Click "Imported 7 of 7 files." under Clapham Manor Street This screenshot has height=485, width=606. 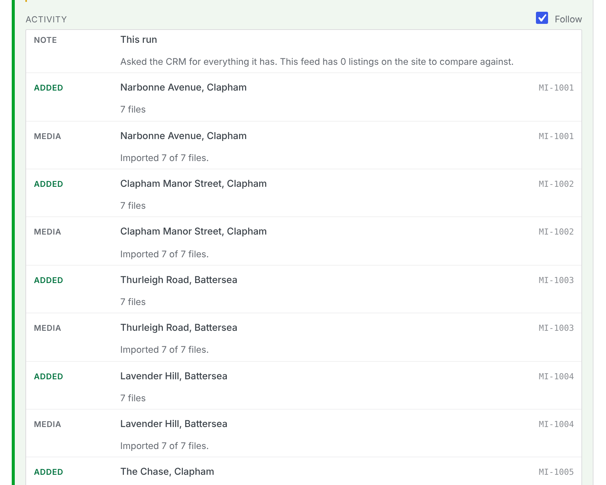tap(164, 254)
